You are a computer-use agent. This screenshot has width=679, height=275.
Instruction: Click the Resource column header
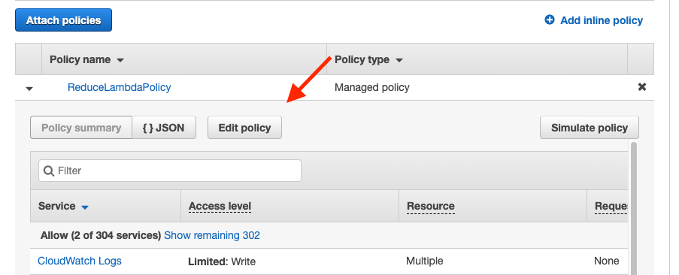click(x=430, y=206)
